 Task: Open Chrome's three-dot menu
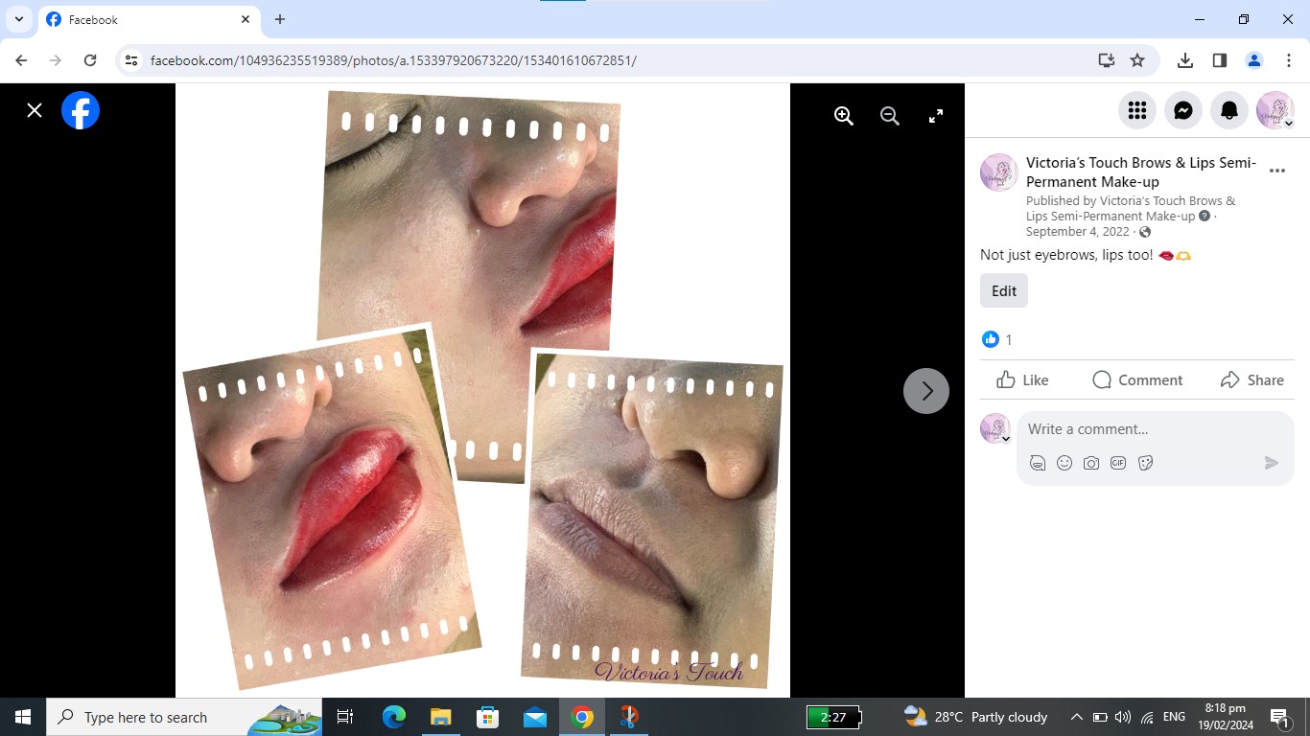pyautogui.click(x=1289, y=59)
